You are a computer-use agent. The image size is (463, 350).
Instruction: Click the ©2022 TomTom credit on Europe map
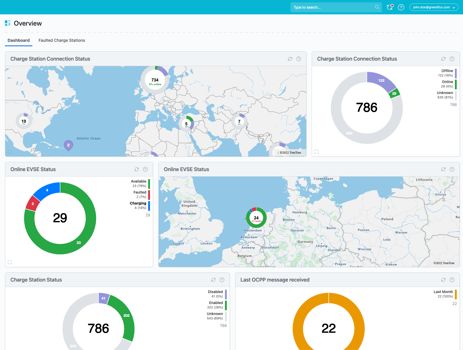click(444, 263)
